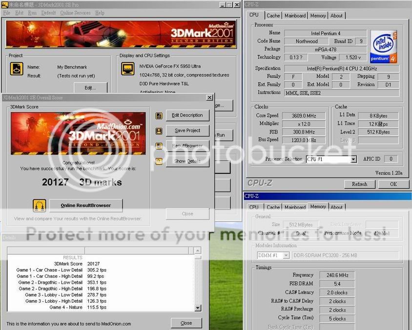
Task: Click the Display and CPU monitor icon
Action: coord(128,69)
